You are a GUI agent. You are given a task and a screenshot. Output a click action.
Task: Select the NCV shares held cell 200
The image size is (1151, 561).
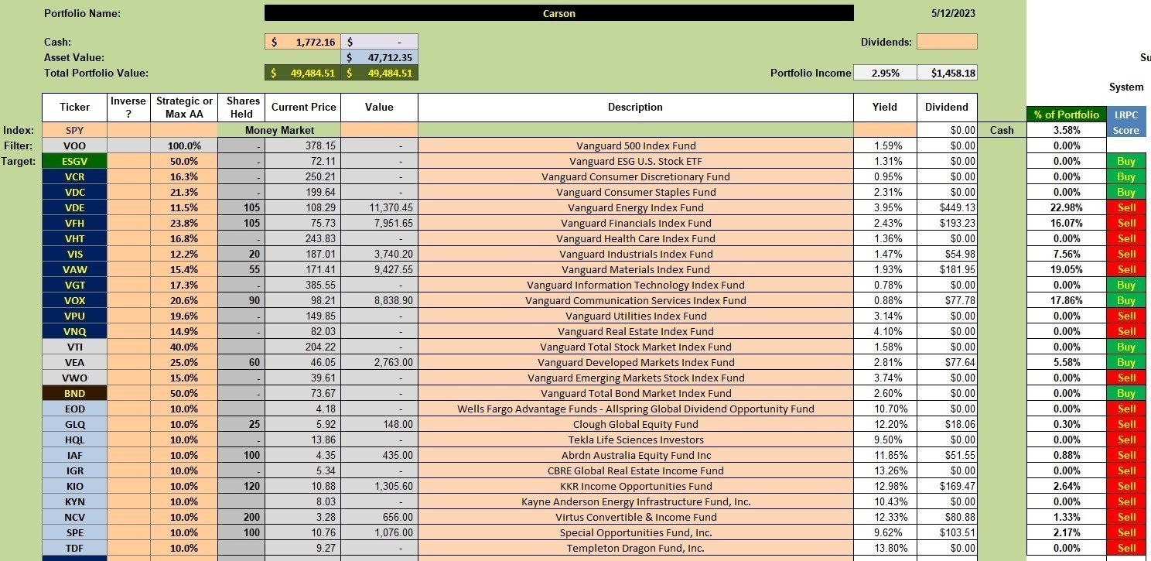241,517
